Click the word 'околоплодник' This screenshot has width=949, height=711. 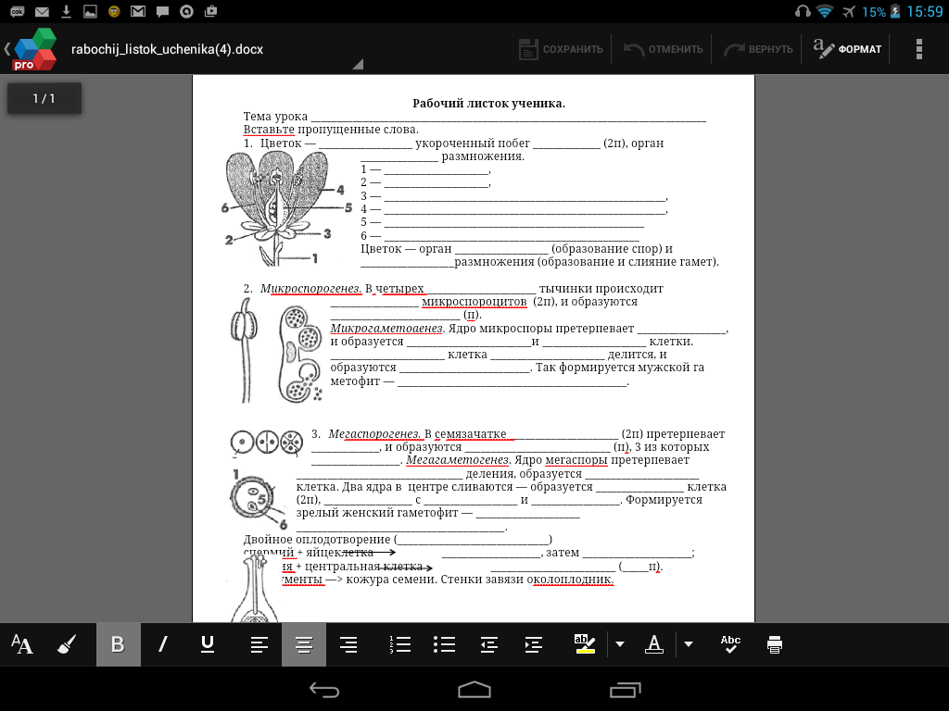570,580
